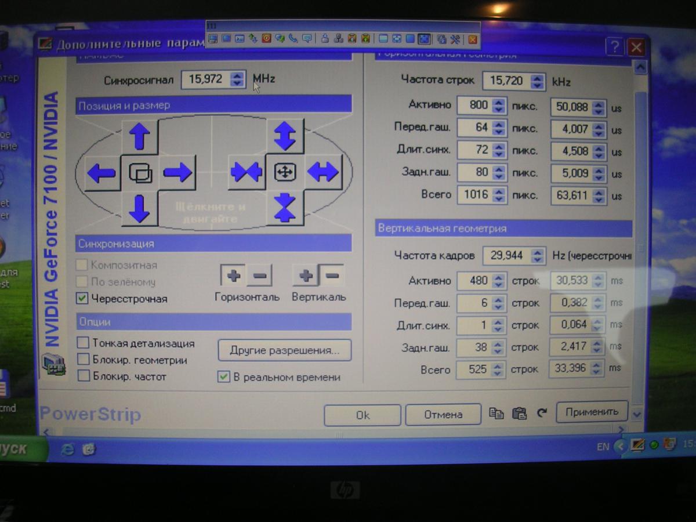Image resolution: width=696 pixels, height=522 pixels.
Task: Adjust the Синхросигнал MHz spinner
Action: [237, 79]
